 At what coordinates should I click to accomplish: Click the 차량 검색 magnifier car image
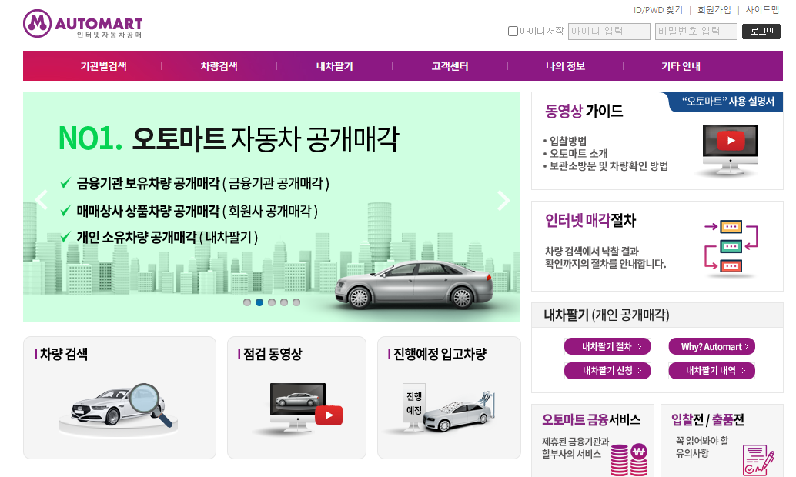(x=119, y=410)
